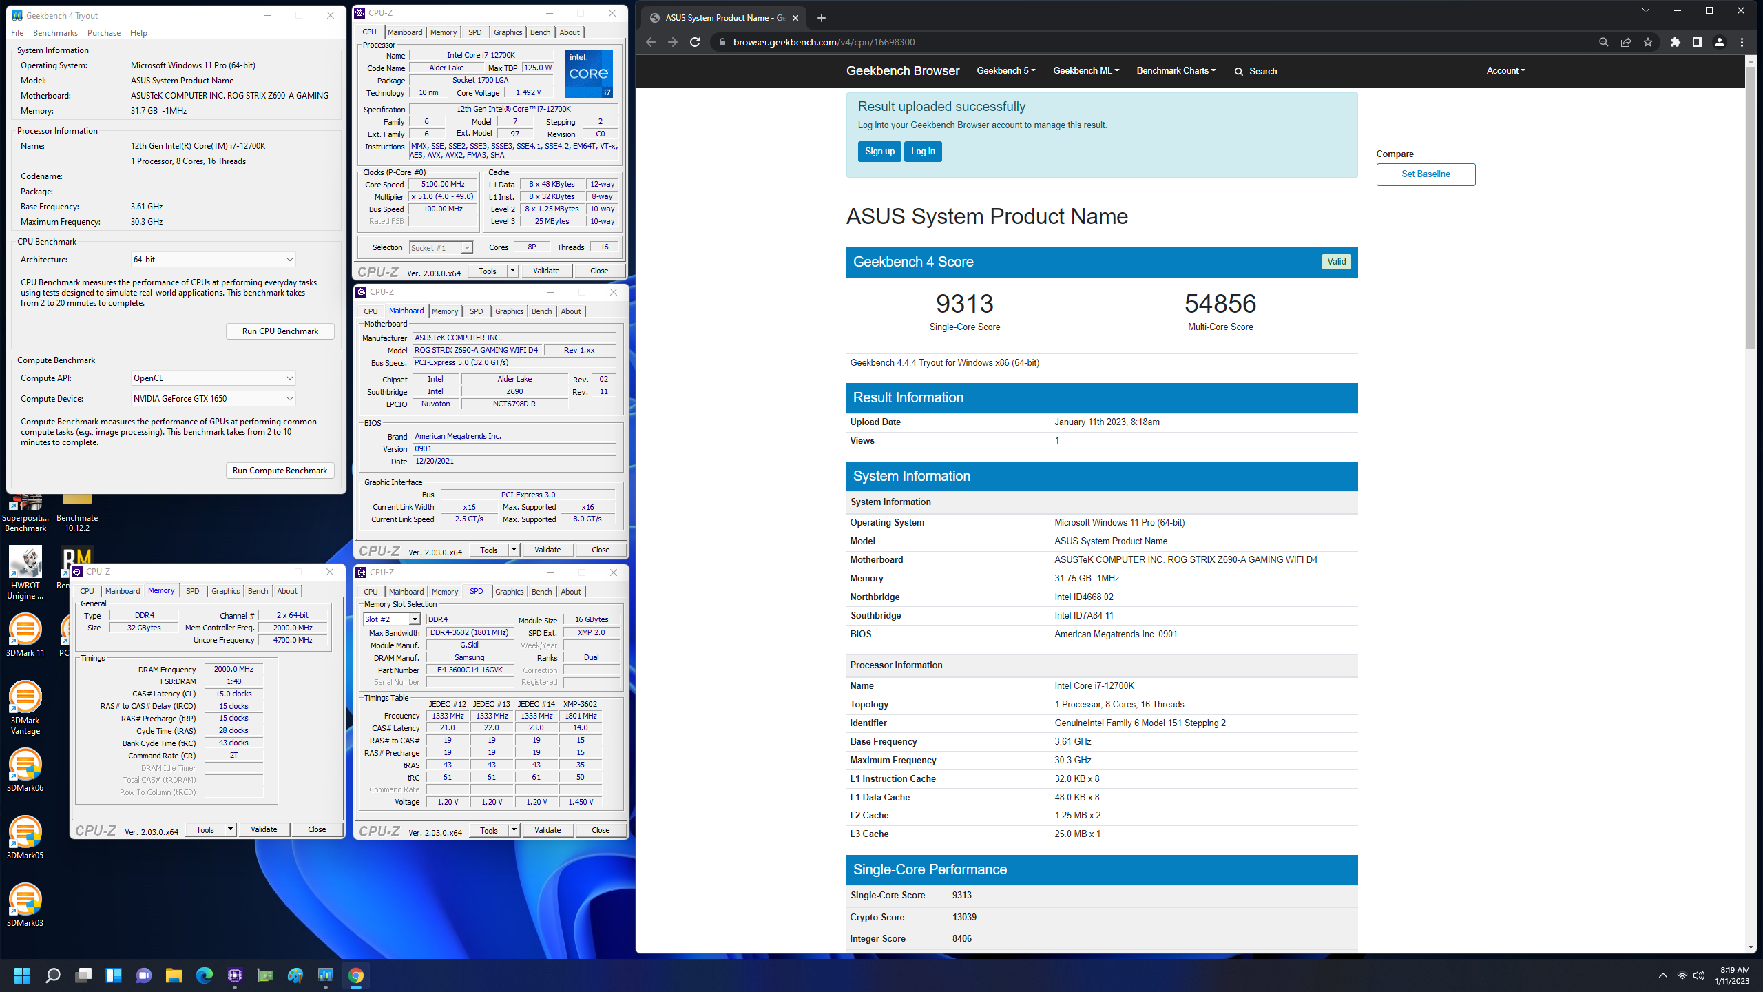Expand the Account dropdown
Image resolution: width=1763 pixels, height=992 pixels.
(x=1505, y=70)
